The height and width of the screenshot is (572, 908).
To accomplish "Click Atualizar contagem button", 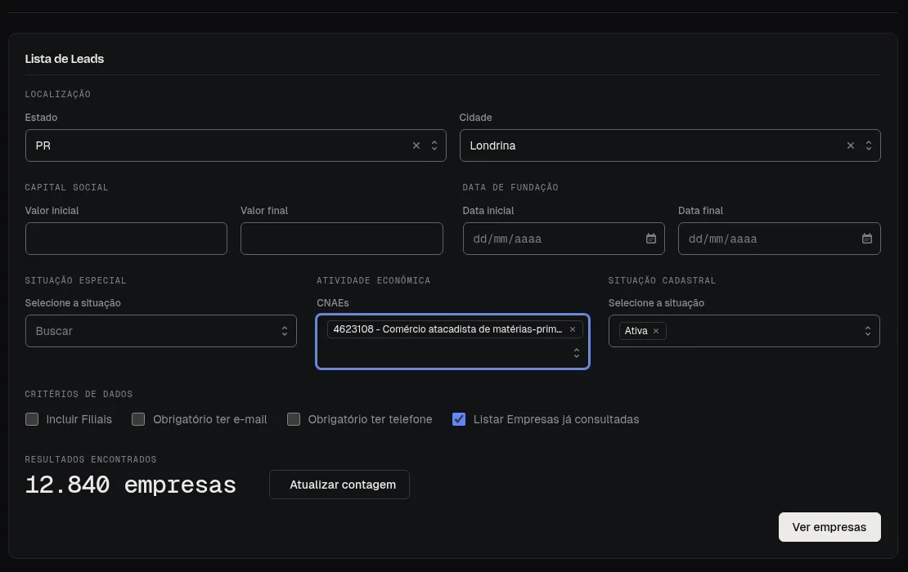I will point(339,485).
